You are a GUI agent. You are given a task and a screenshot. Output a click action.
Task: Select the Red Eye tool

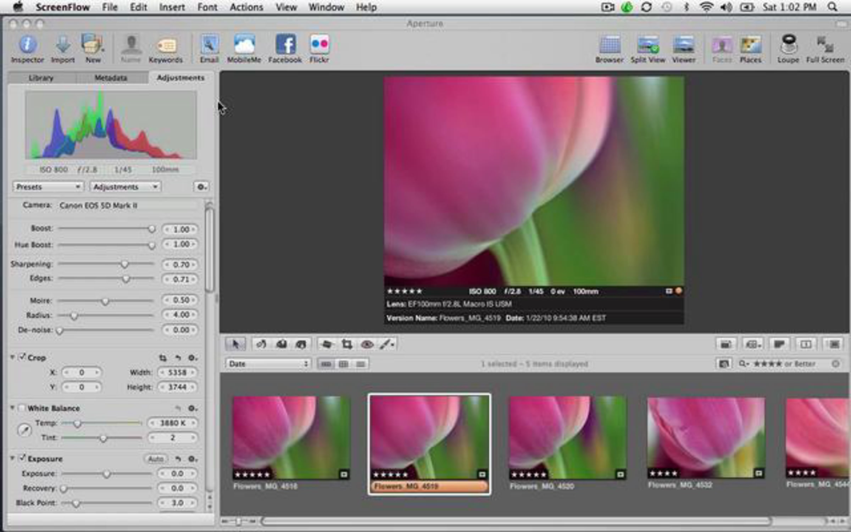click(x=367, y=344)
